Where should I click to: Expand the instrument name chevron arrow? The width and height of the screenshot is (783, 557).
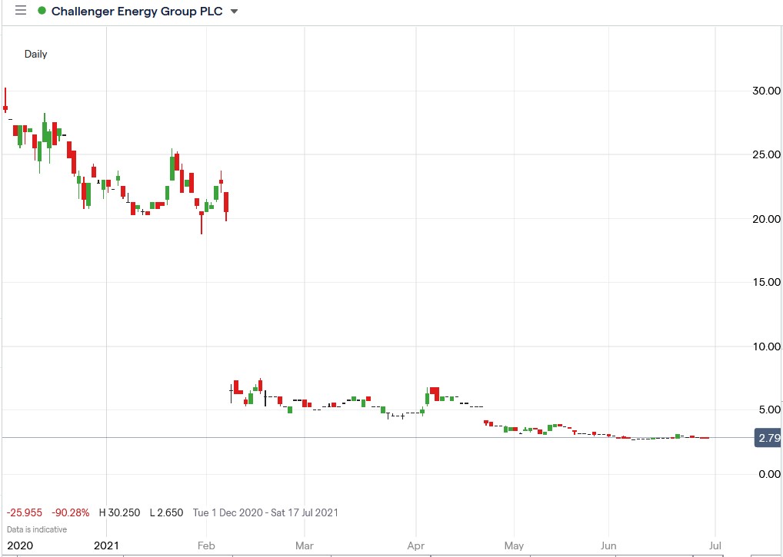(x=233, y=12)
